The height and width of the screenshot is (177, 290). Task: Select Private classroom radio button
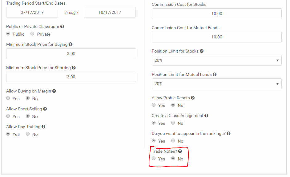point(32,33)
